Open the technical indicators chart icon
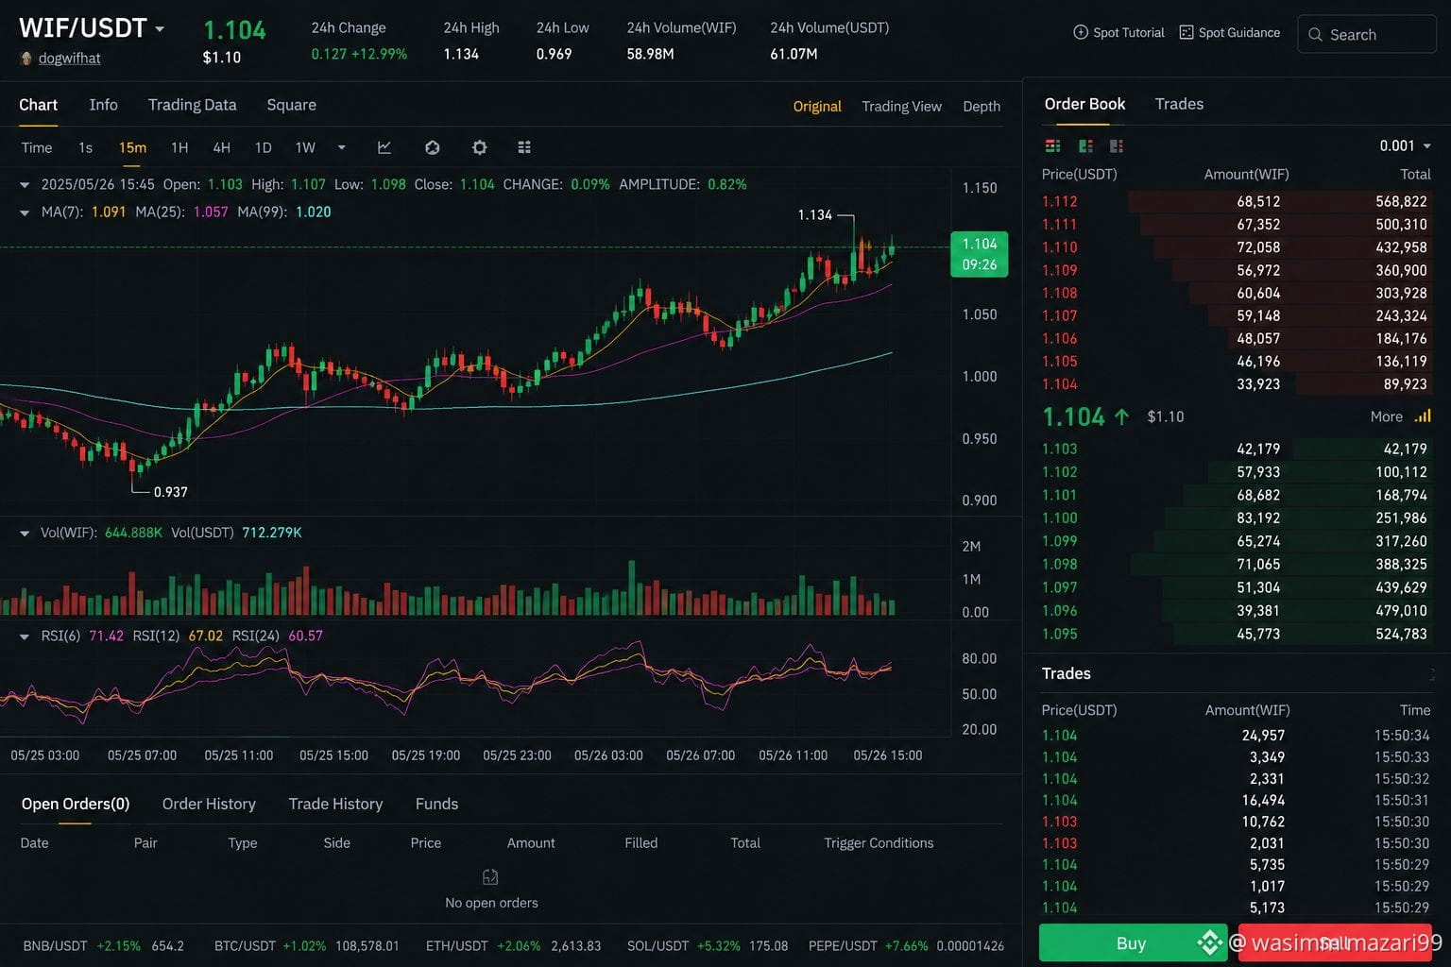 coord(384,147)
